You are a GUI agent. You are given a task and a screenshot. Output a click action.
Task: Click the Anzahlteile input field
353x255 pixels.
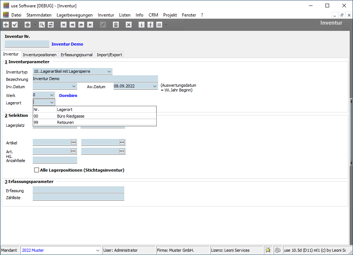tap(55, 160)
